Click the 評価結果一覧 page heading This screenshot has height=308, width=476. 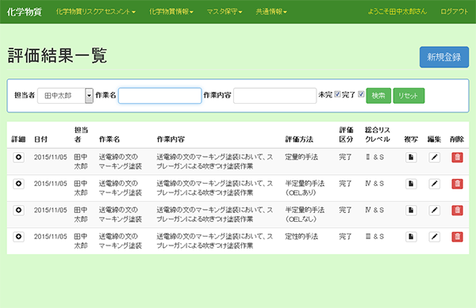(57, 55)
